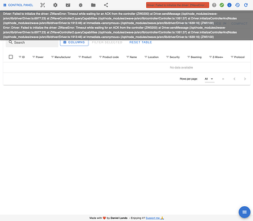Click the blue info circle icon
Screen dimensions: 253x221
tap(229, 5)
